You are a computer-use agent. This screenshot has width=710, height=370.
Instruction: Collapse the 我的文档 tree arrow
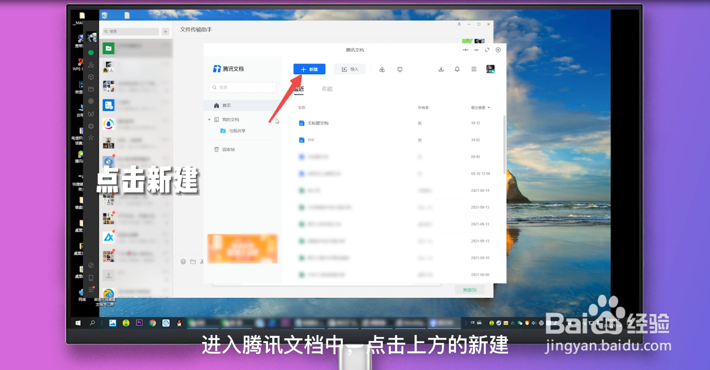point(209,120)
